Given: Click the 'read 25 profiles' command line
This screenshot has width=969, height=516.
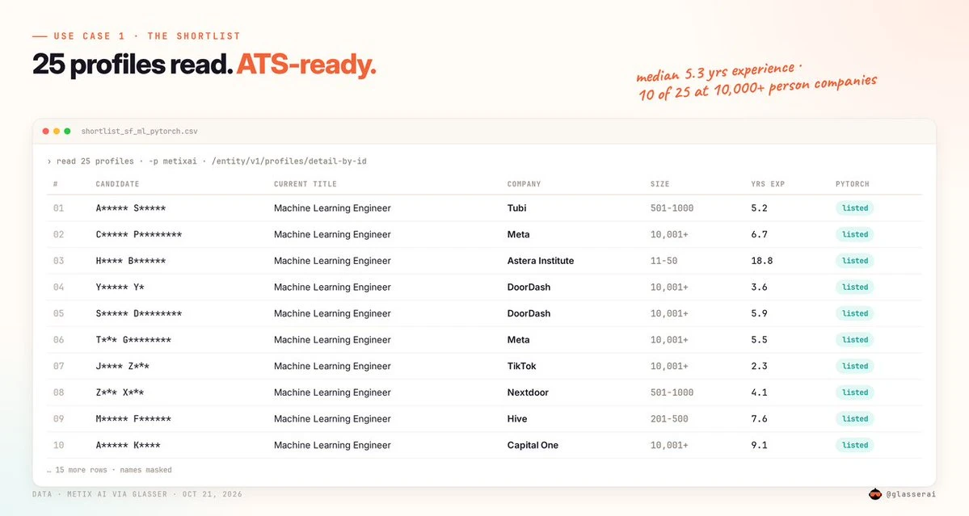Looking at the screenshot, I should pyautogui.click(x=207, y=161).
